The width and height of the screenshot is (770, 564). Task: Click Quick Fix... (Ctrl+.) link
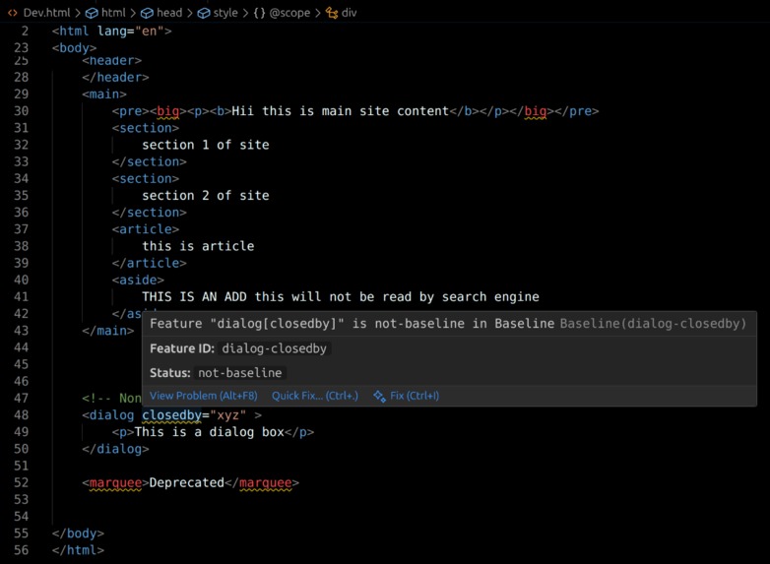tap(315, 396)
